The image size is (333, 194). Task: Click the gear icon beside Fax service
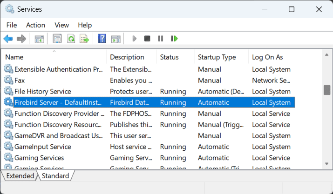[8, 80]
